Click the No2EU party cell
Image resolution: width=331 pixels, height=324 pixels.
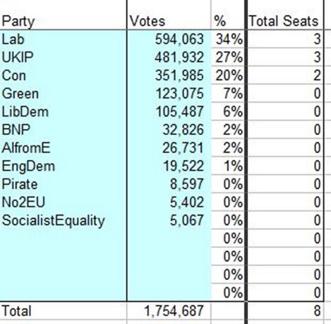[64, 202]
